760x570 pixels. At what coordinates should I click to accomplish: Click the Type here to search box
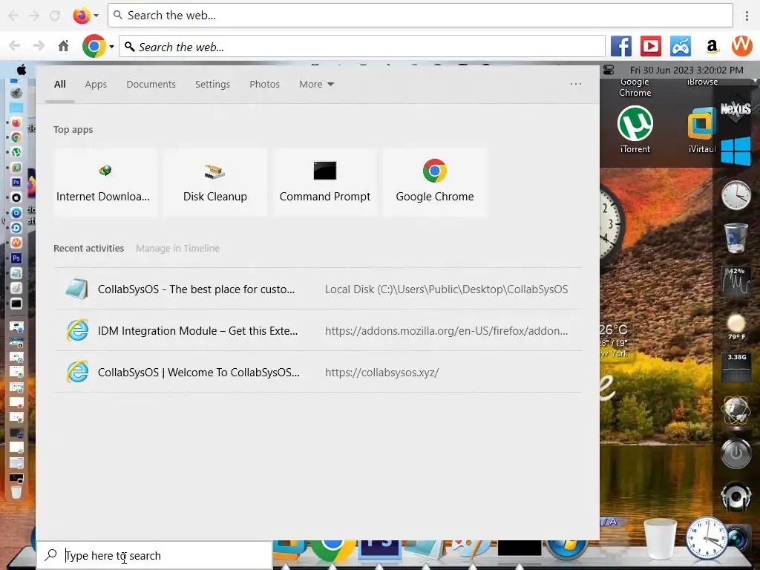pos(155,555)
